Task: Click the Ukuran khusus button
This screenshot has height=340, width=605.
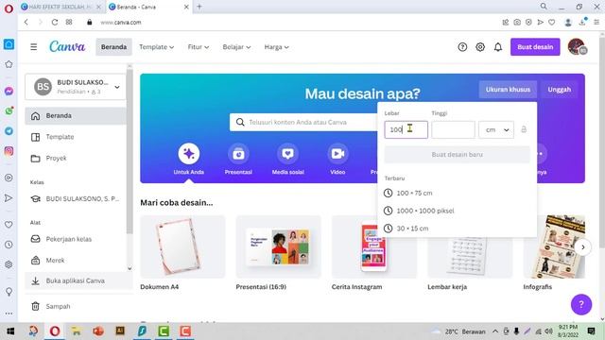Action: click(x=508, y=90)
